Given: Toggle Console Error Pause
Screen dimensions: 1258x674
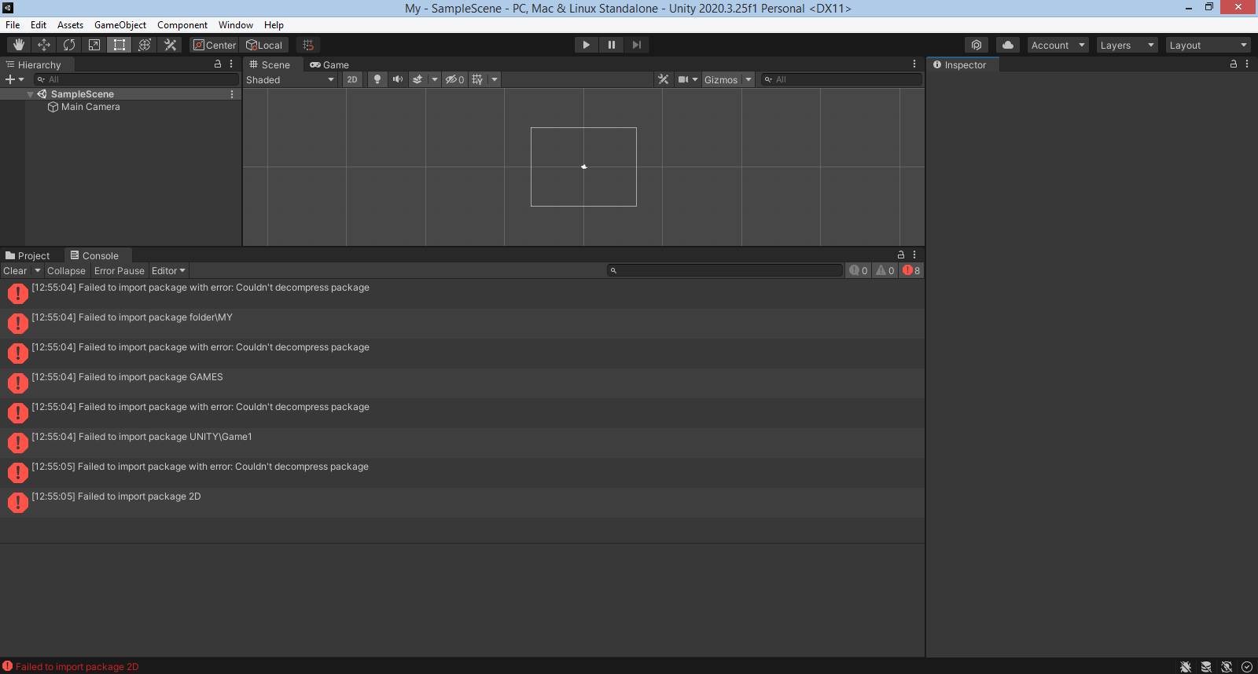Looking at the screenshot, I should tap(120, 270).
